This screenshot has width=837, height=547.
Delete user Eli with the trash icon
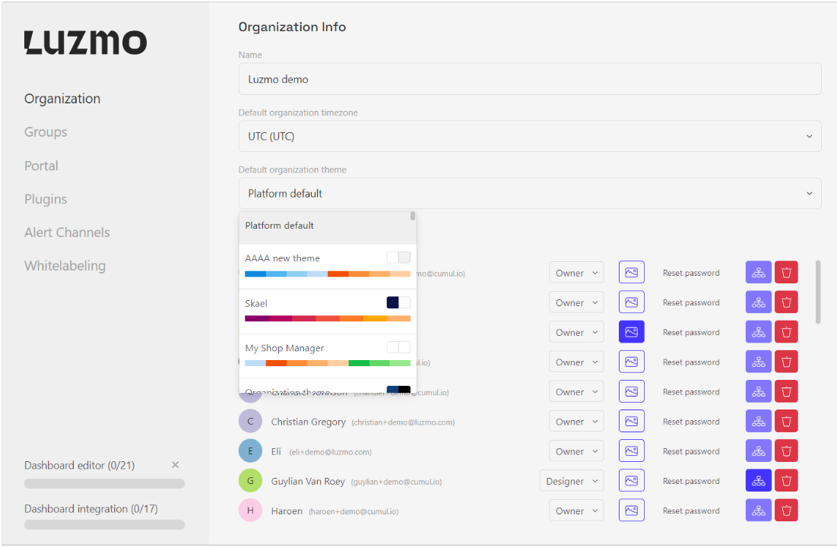[x=786, y=451]
